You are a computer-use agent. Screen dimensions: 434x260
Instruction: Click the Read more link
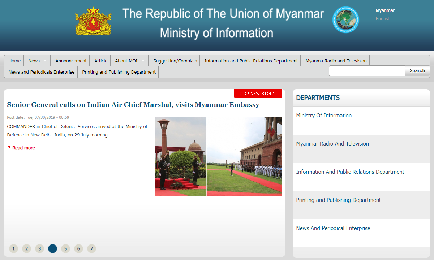[23, 148]
